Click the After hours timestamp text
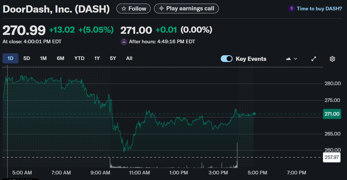 coord(162,42)
